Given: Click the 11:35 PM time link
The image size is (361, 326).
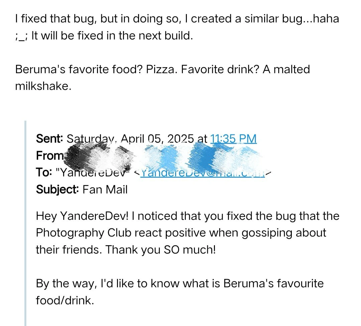Looking at the screenshot, I should pyautogui.click(x=233, y=139).
